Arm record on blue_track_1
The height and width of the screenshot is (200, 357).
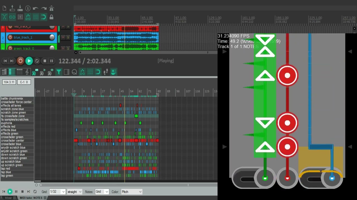[x=10, y=37]
